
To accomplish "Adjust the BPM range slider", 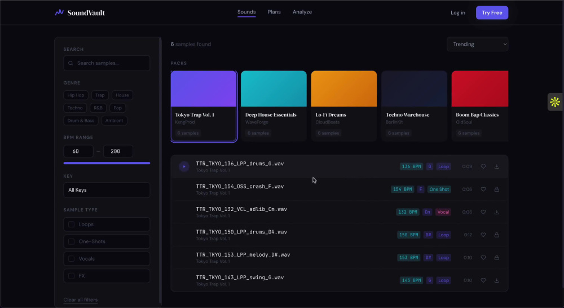I will pyautogui.click(x=107, y=163).
